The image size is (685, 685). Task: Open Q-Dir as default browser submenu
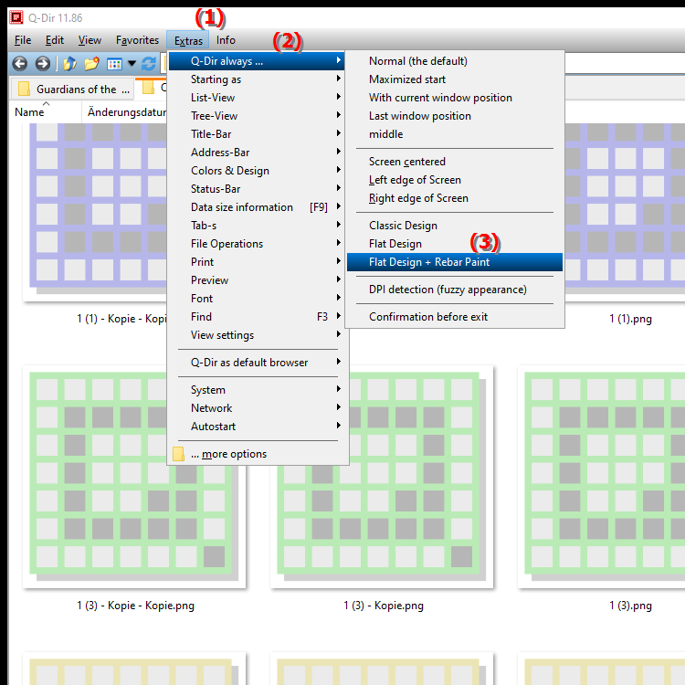(x=257, y=363)
